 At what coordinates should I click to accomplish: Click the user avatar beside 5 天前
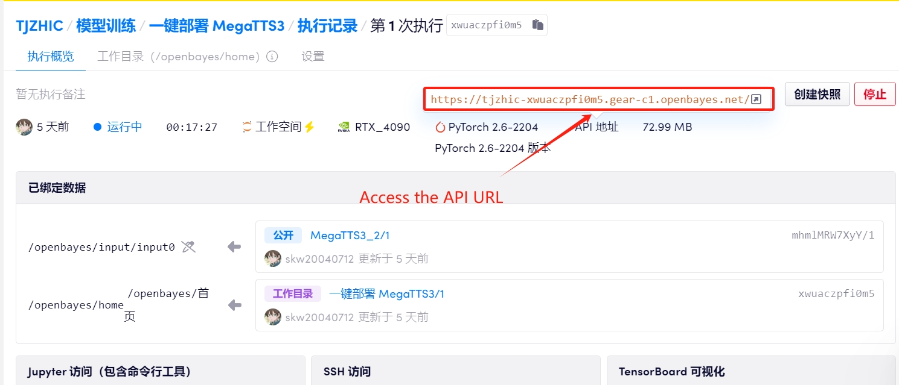(24, 127)
